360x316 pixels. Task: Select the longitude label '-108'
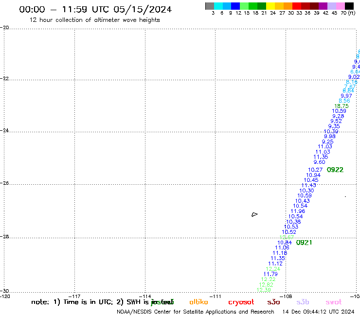tap(286, 296)
